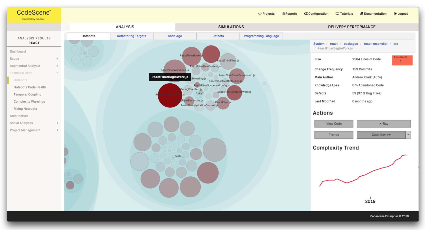
Task: Click the ReactFiberReconciler.js label
Action: [189, 100]
